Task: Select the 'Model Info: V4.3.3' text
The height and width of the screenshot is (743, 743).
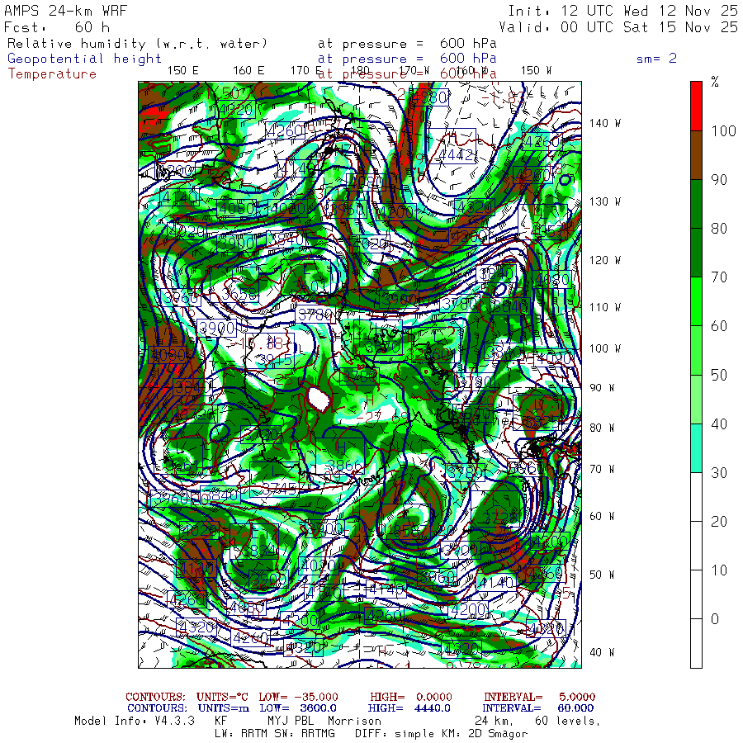Action: coord(134,721)
